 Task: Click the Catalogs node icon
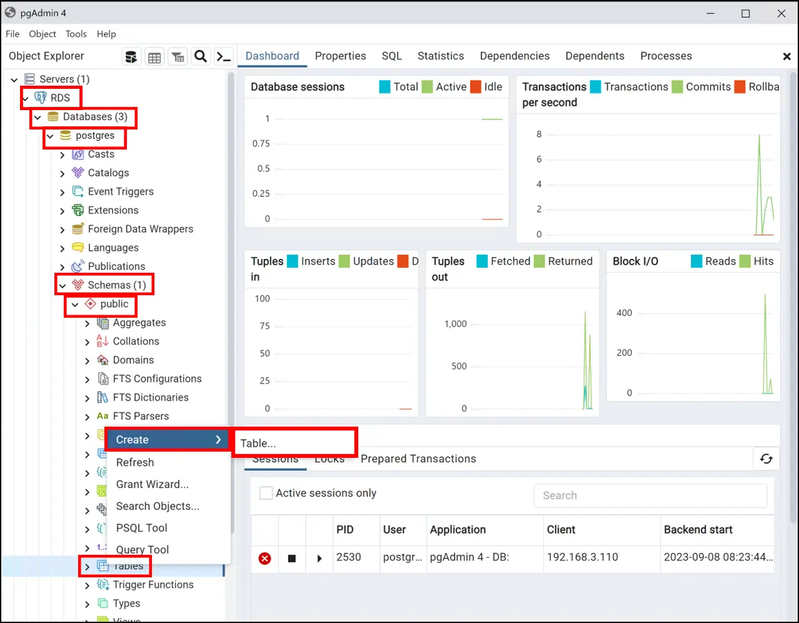[x=78, y=173]
